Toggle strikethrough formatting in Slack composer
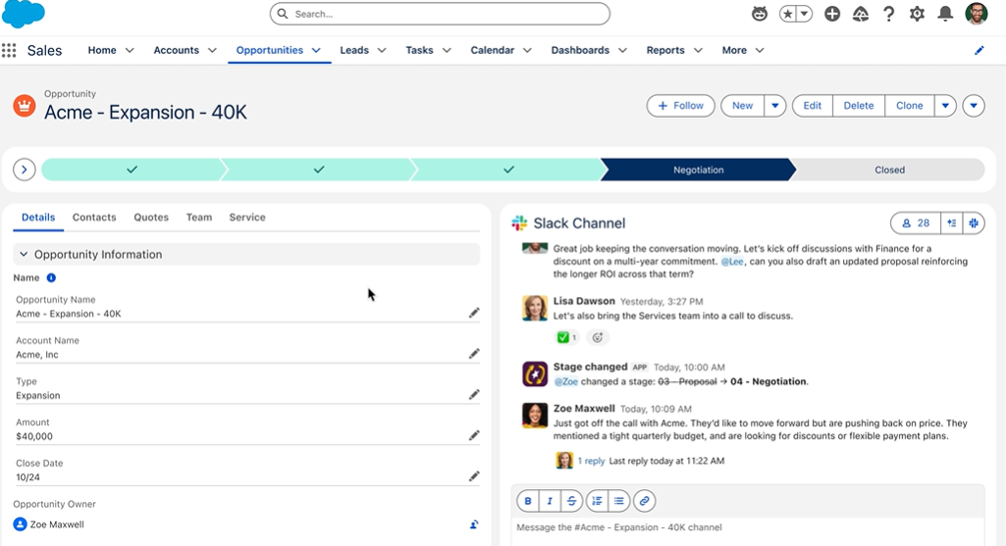This screenshot has height=546, width=1006. click(x=571, y=501)
